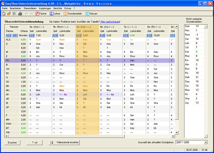Open the Klassen toolbar item
Viewport: 214px width, 153px height.
(x=91, y=13)
